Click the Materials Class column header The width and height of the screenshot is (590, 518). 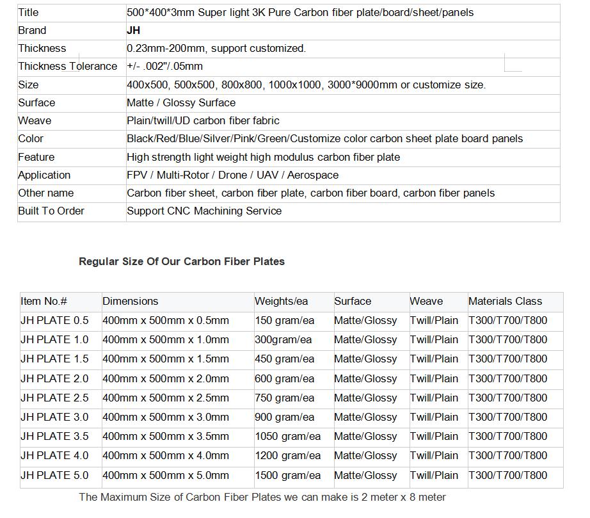click(505, 301)
